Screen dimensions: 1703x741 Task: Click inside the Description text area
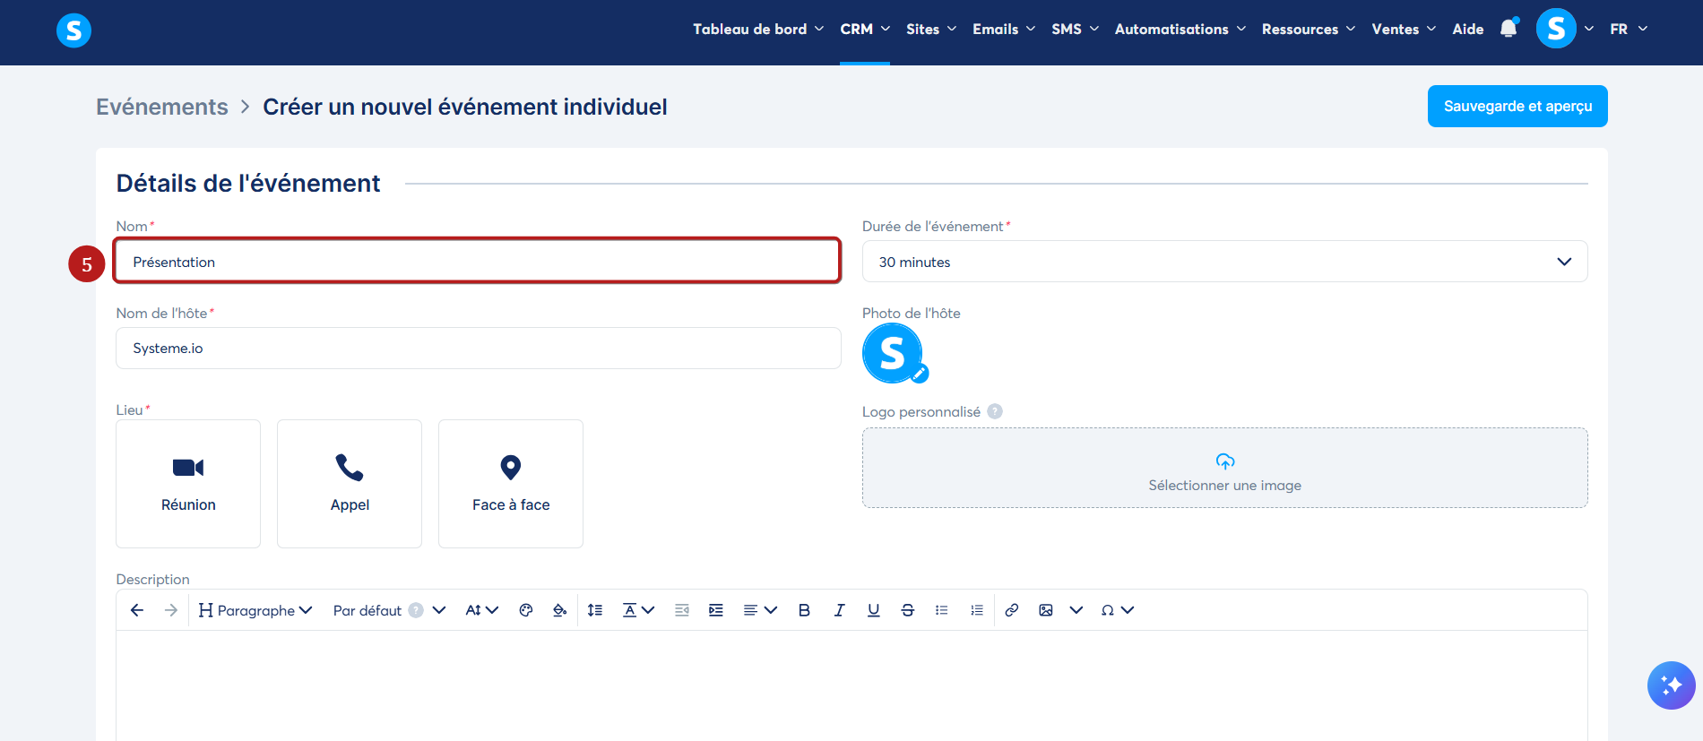coord(851,685)
